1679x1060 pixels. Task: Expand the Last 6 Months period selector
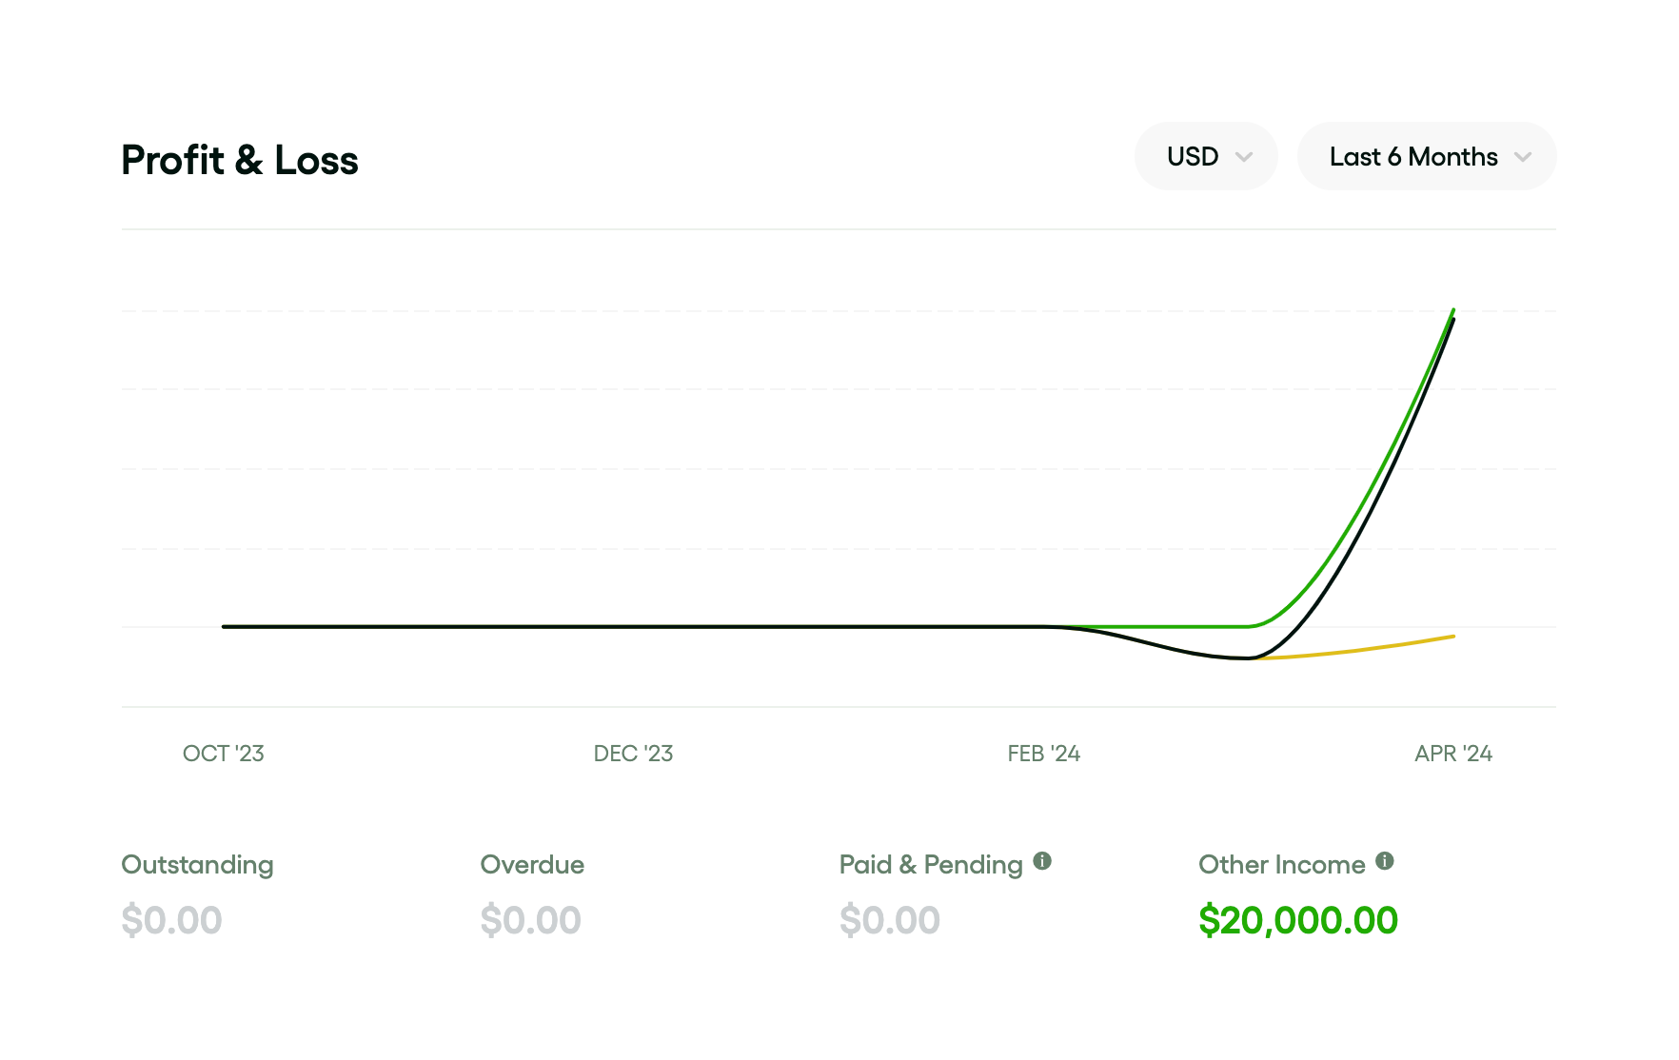tap(1426, 157)
